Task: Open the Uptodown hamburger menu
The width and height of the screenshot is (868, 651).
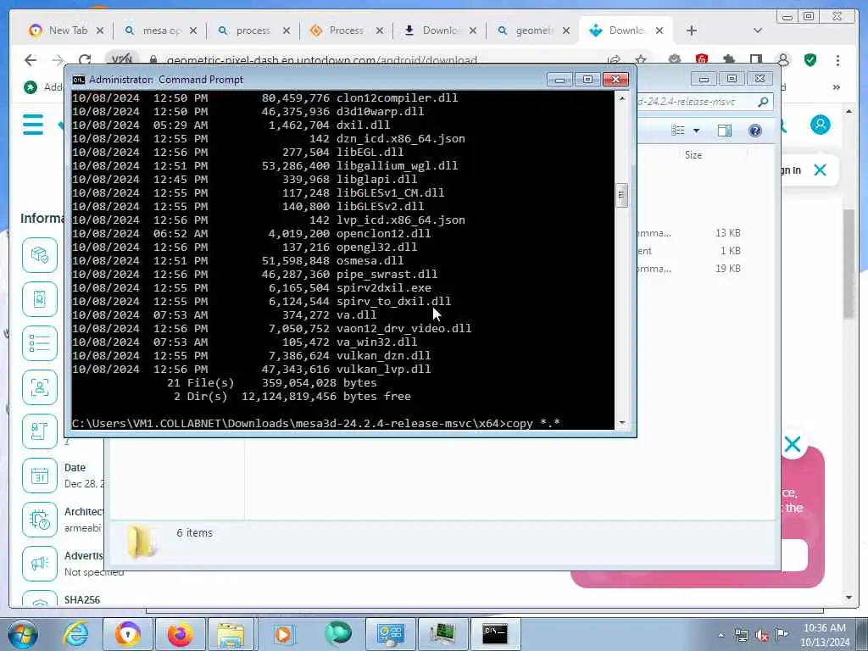Action: pos(33,125)
